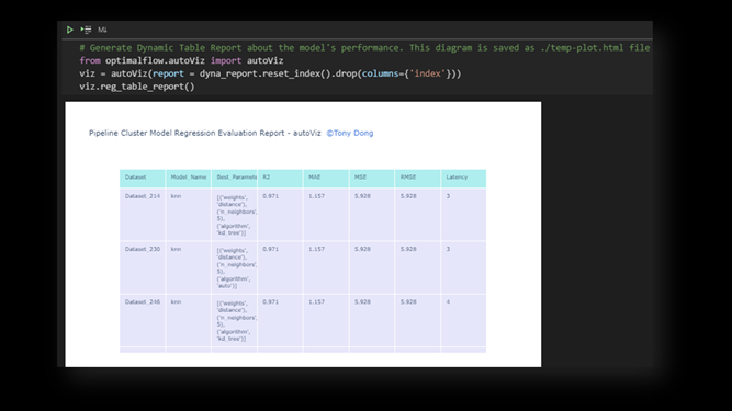Click the import autoViz code line
The height and width of the screenshot is (411, 732).
coord(181,61)
